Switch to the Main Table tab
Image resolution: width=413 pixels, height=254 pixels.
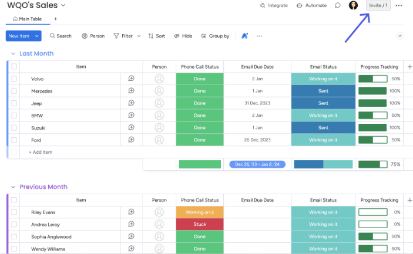click(27, 19)
